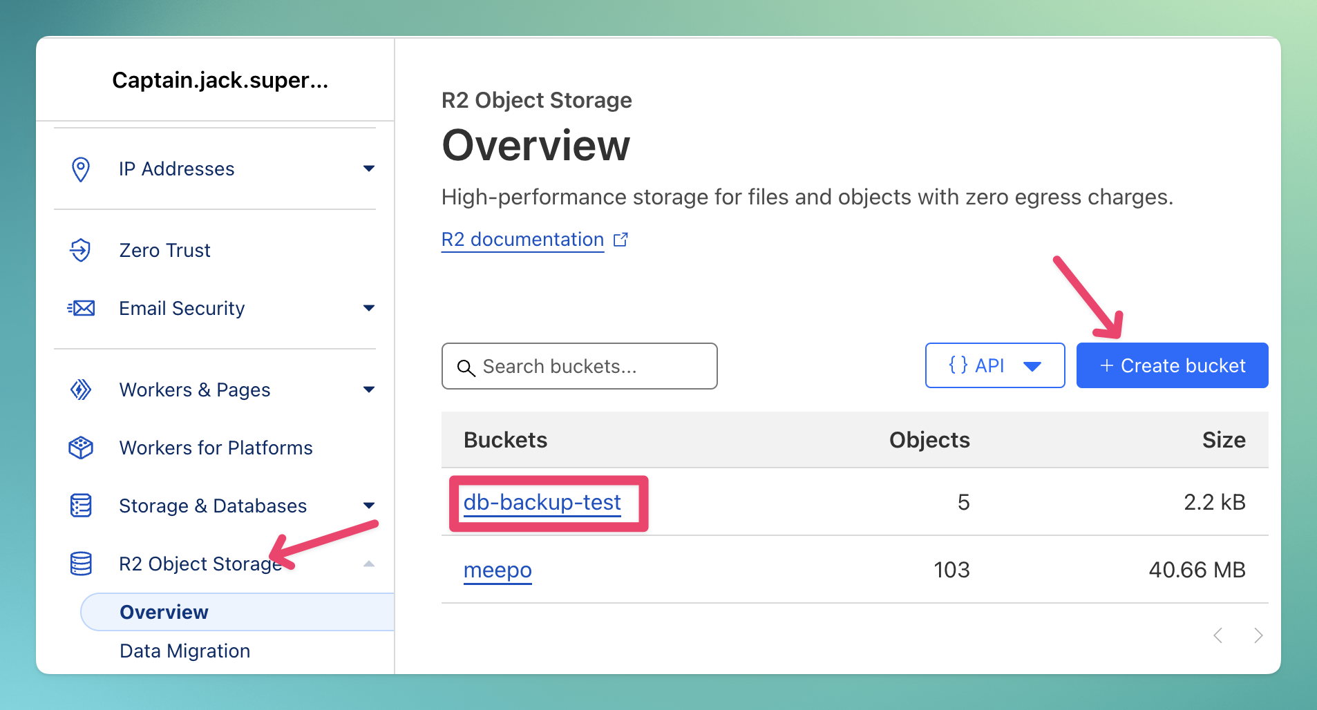This screenshot has height=710, width=1317.
Task: Expand the Email Security menu arrow
Action: 369,308
